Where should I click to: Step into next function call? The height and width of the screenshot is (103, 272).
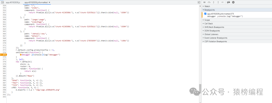[x=214, y=2]
